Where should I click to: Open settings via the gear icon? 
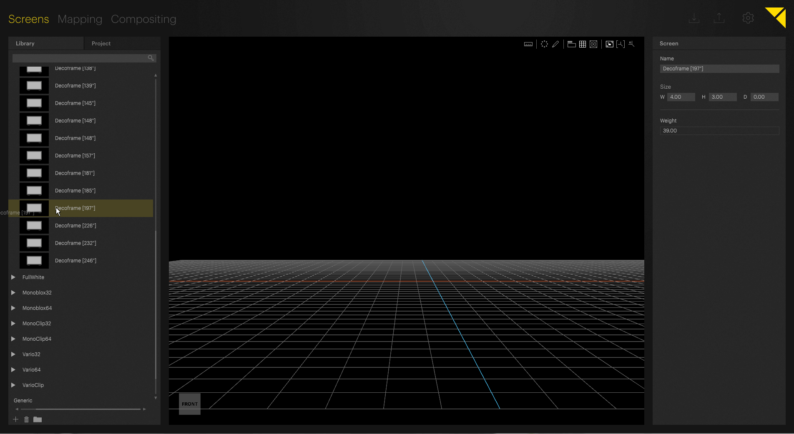click(x=748, y=18)
